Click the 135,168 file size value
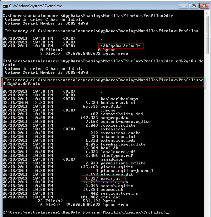The image size is (211, 217). click(89, 167)
